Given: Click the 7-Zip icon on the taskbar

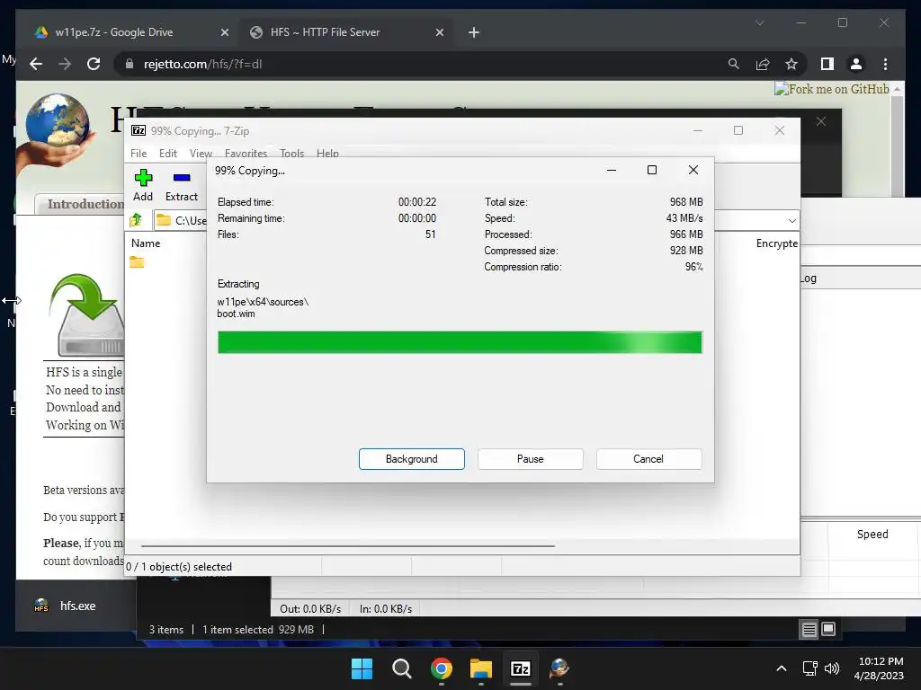Looking at the screenshot, I should click(521, 668).
